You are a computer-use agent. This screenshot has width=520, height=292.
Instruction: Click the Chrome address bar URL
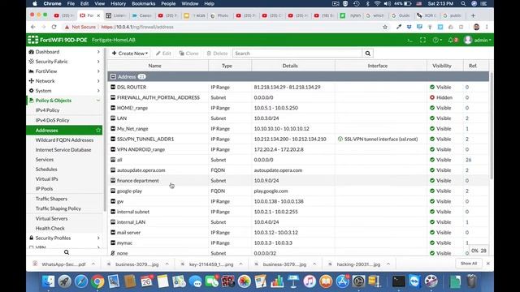(x=137, y=27)
